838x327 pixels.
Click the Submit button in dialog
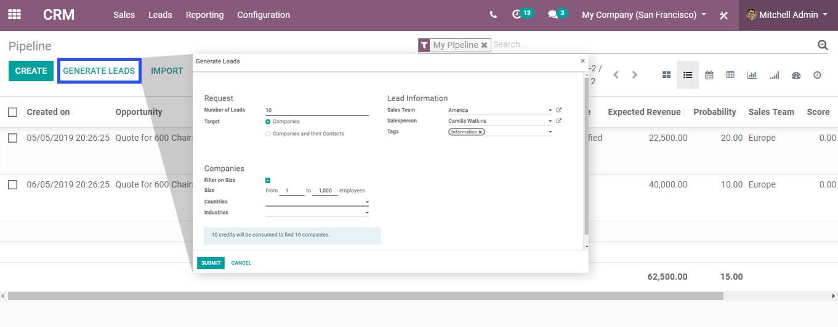211,263
